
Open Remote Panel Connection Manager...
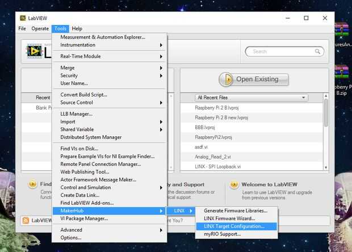point(110,164)
